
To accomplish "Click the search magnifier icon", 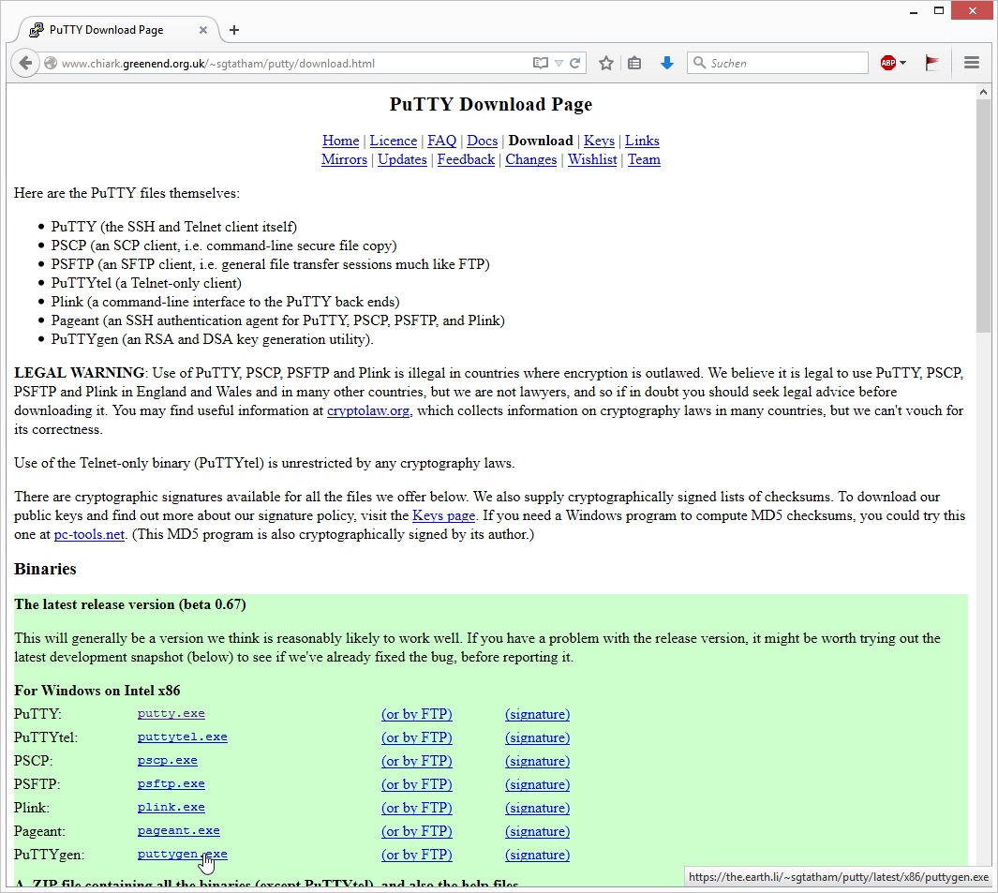I will click(x=699, y=63).
